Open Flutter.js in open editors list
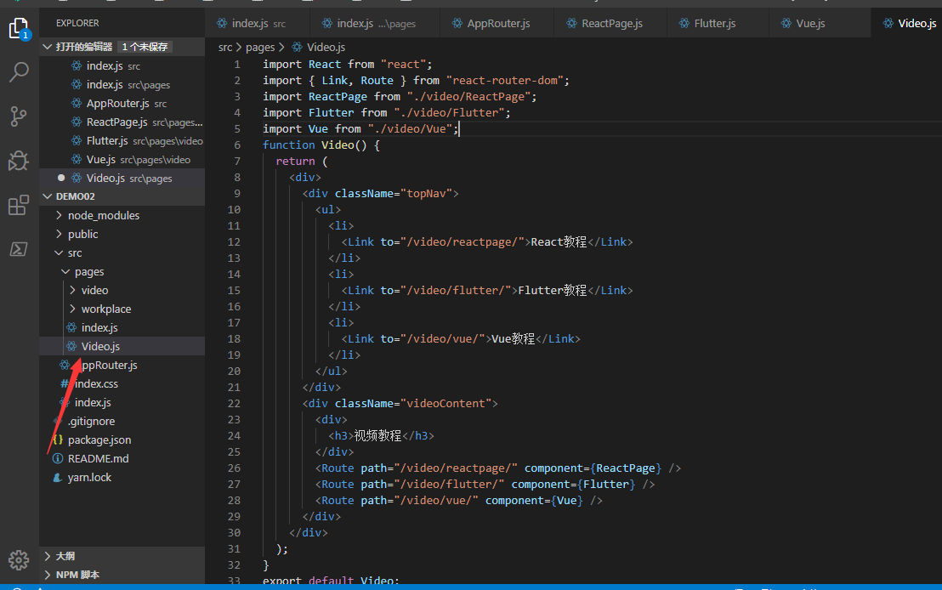This screenshot has height=590, width=942. [122, 140]
